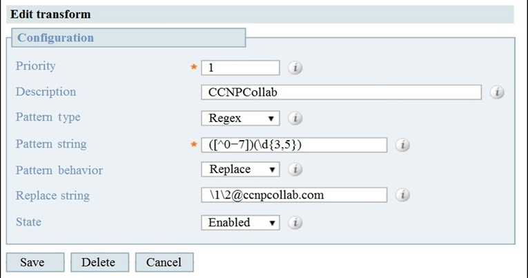This screenshot has width=528, height=278.
Task: Show info for Pattern type
Action: click(x=295, y=118)
